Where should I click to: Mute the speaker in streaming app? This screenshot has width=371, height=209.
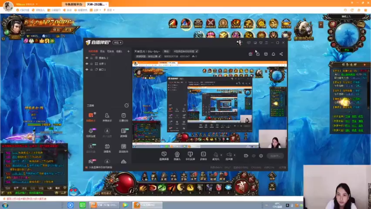point(229,156)
